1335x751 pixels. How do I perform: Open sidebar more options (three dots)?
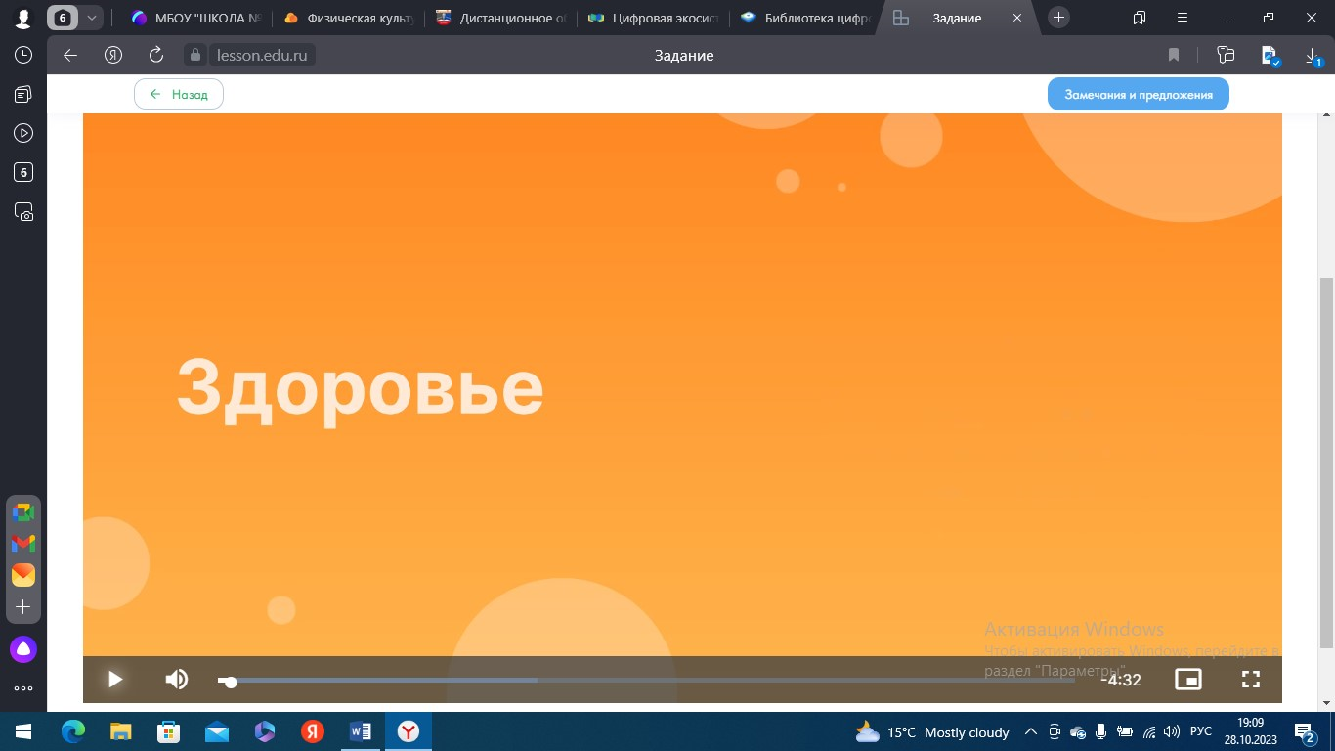(23, 688)
